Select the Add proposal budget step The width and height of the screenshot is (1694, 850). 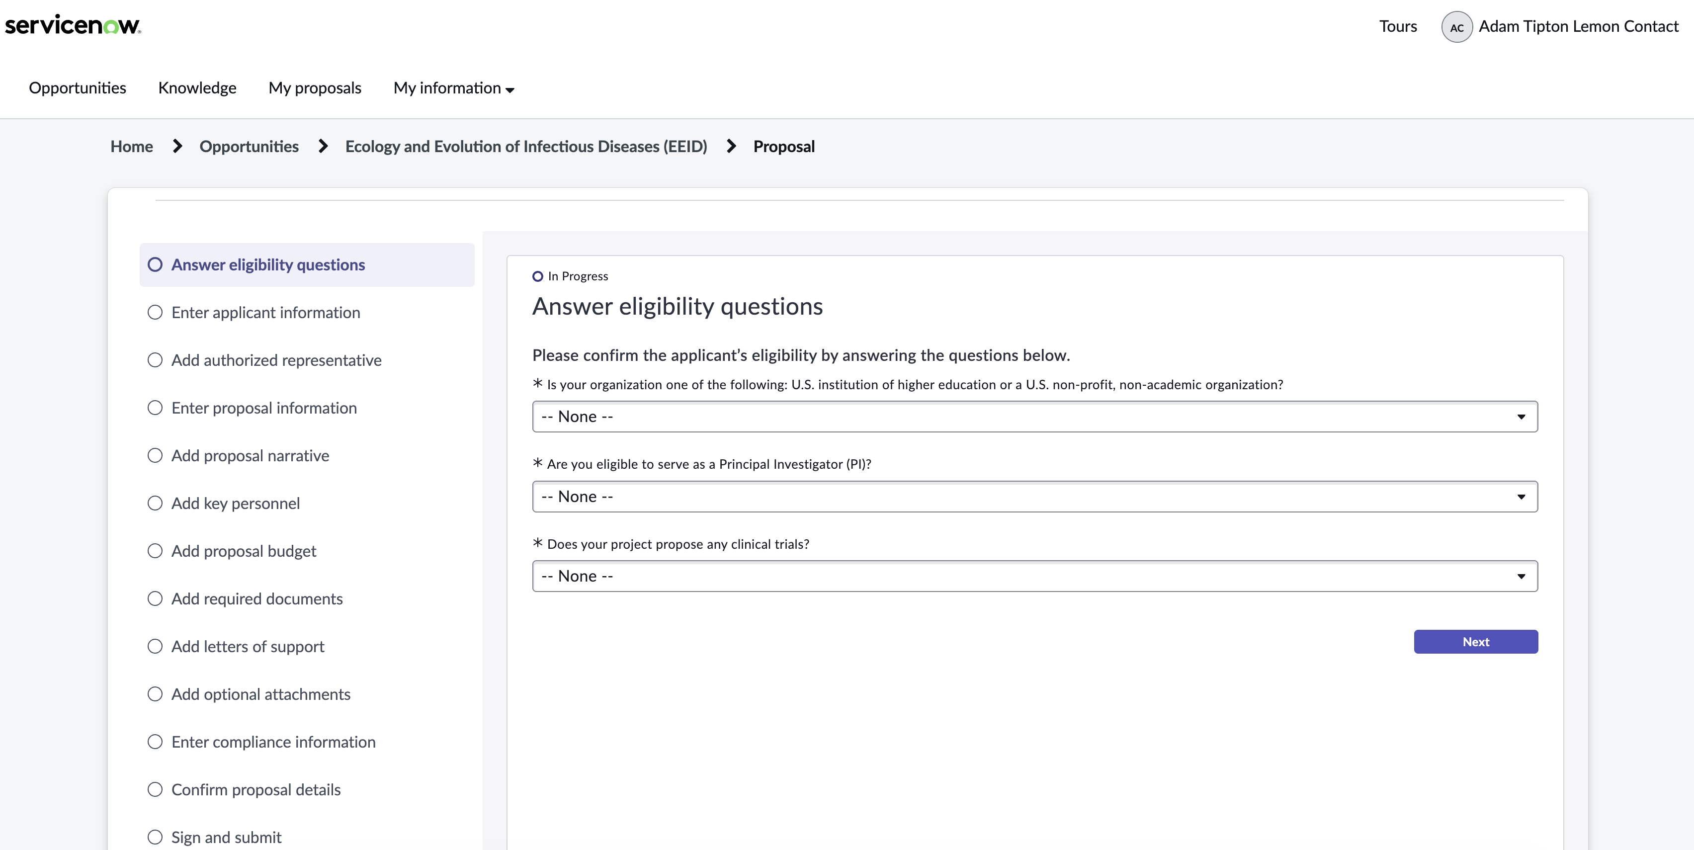click(x=307, y=551)
